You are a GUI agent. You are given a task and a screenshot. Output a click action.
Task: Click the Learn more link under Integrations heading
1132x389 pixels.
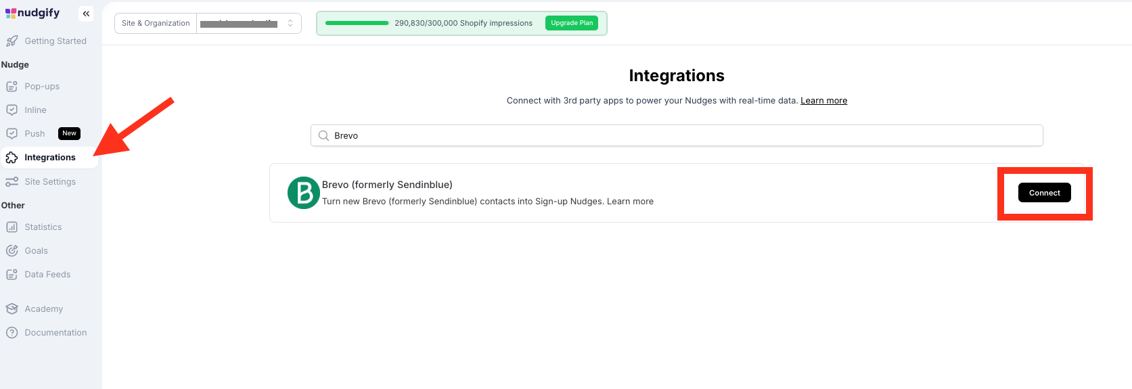823,101
